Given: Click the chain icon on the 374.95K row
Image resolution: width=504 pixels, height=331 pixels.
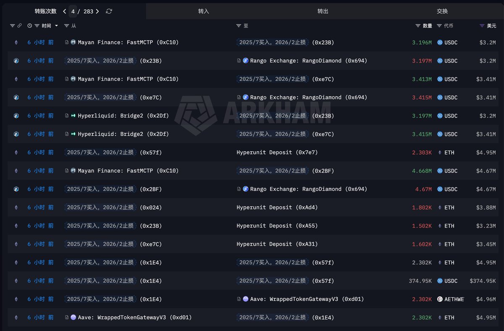Looking at the screenshot, I should [16, 281].
